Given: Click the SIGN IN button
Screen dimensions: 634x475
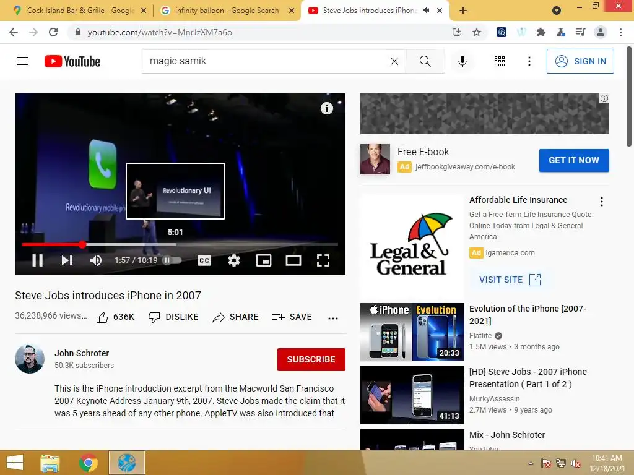Looking at the screenshot, I should [x=580, y=61].
